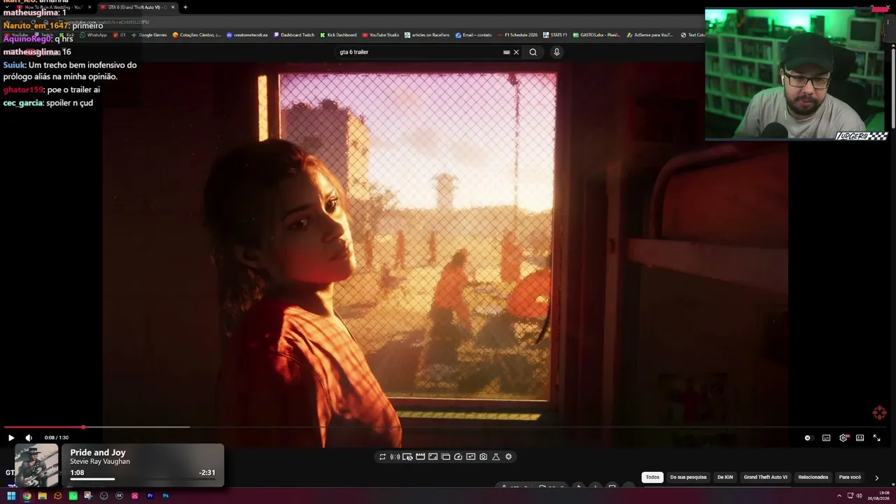The image size is (896, 504).
Task: Turn on subtitles in the player
Action: point(826,438)
